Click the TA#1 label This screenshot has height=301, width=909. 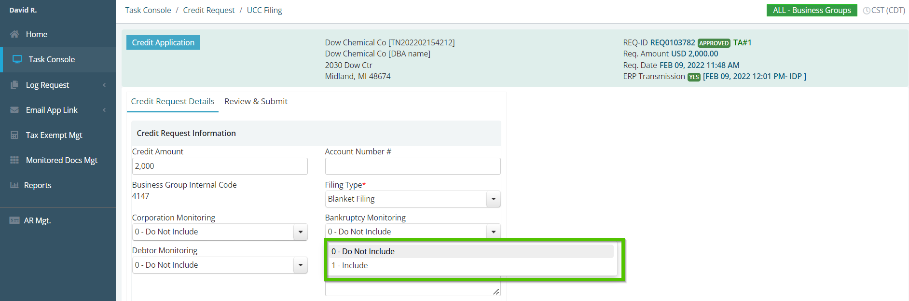click(743, 42)
